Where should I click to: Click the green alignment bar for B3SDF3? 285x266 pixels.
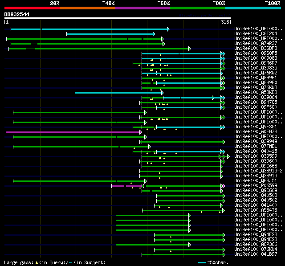click(99, 49)
